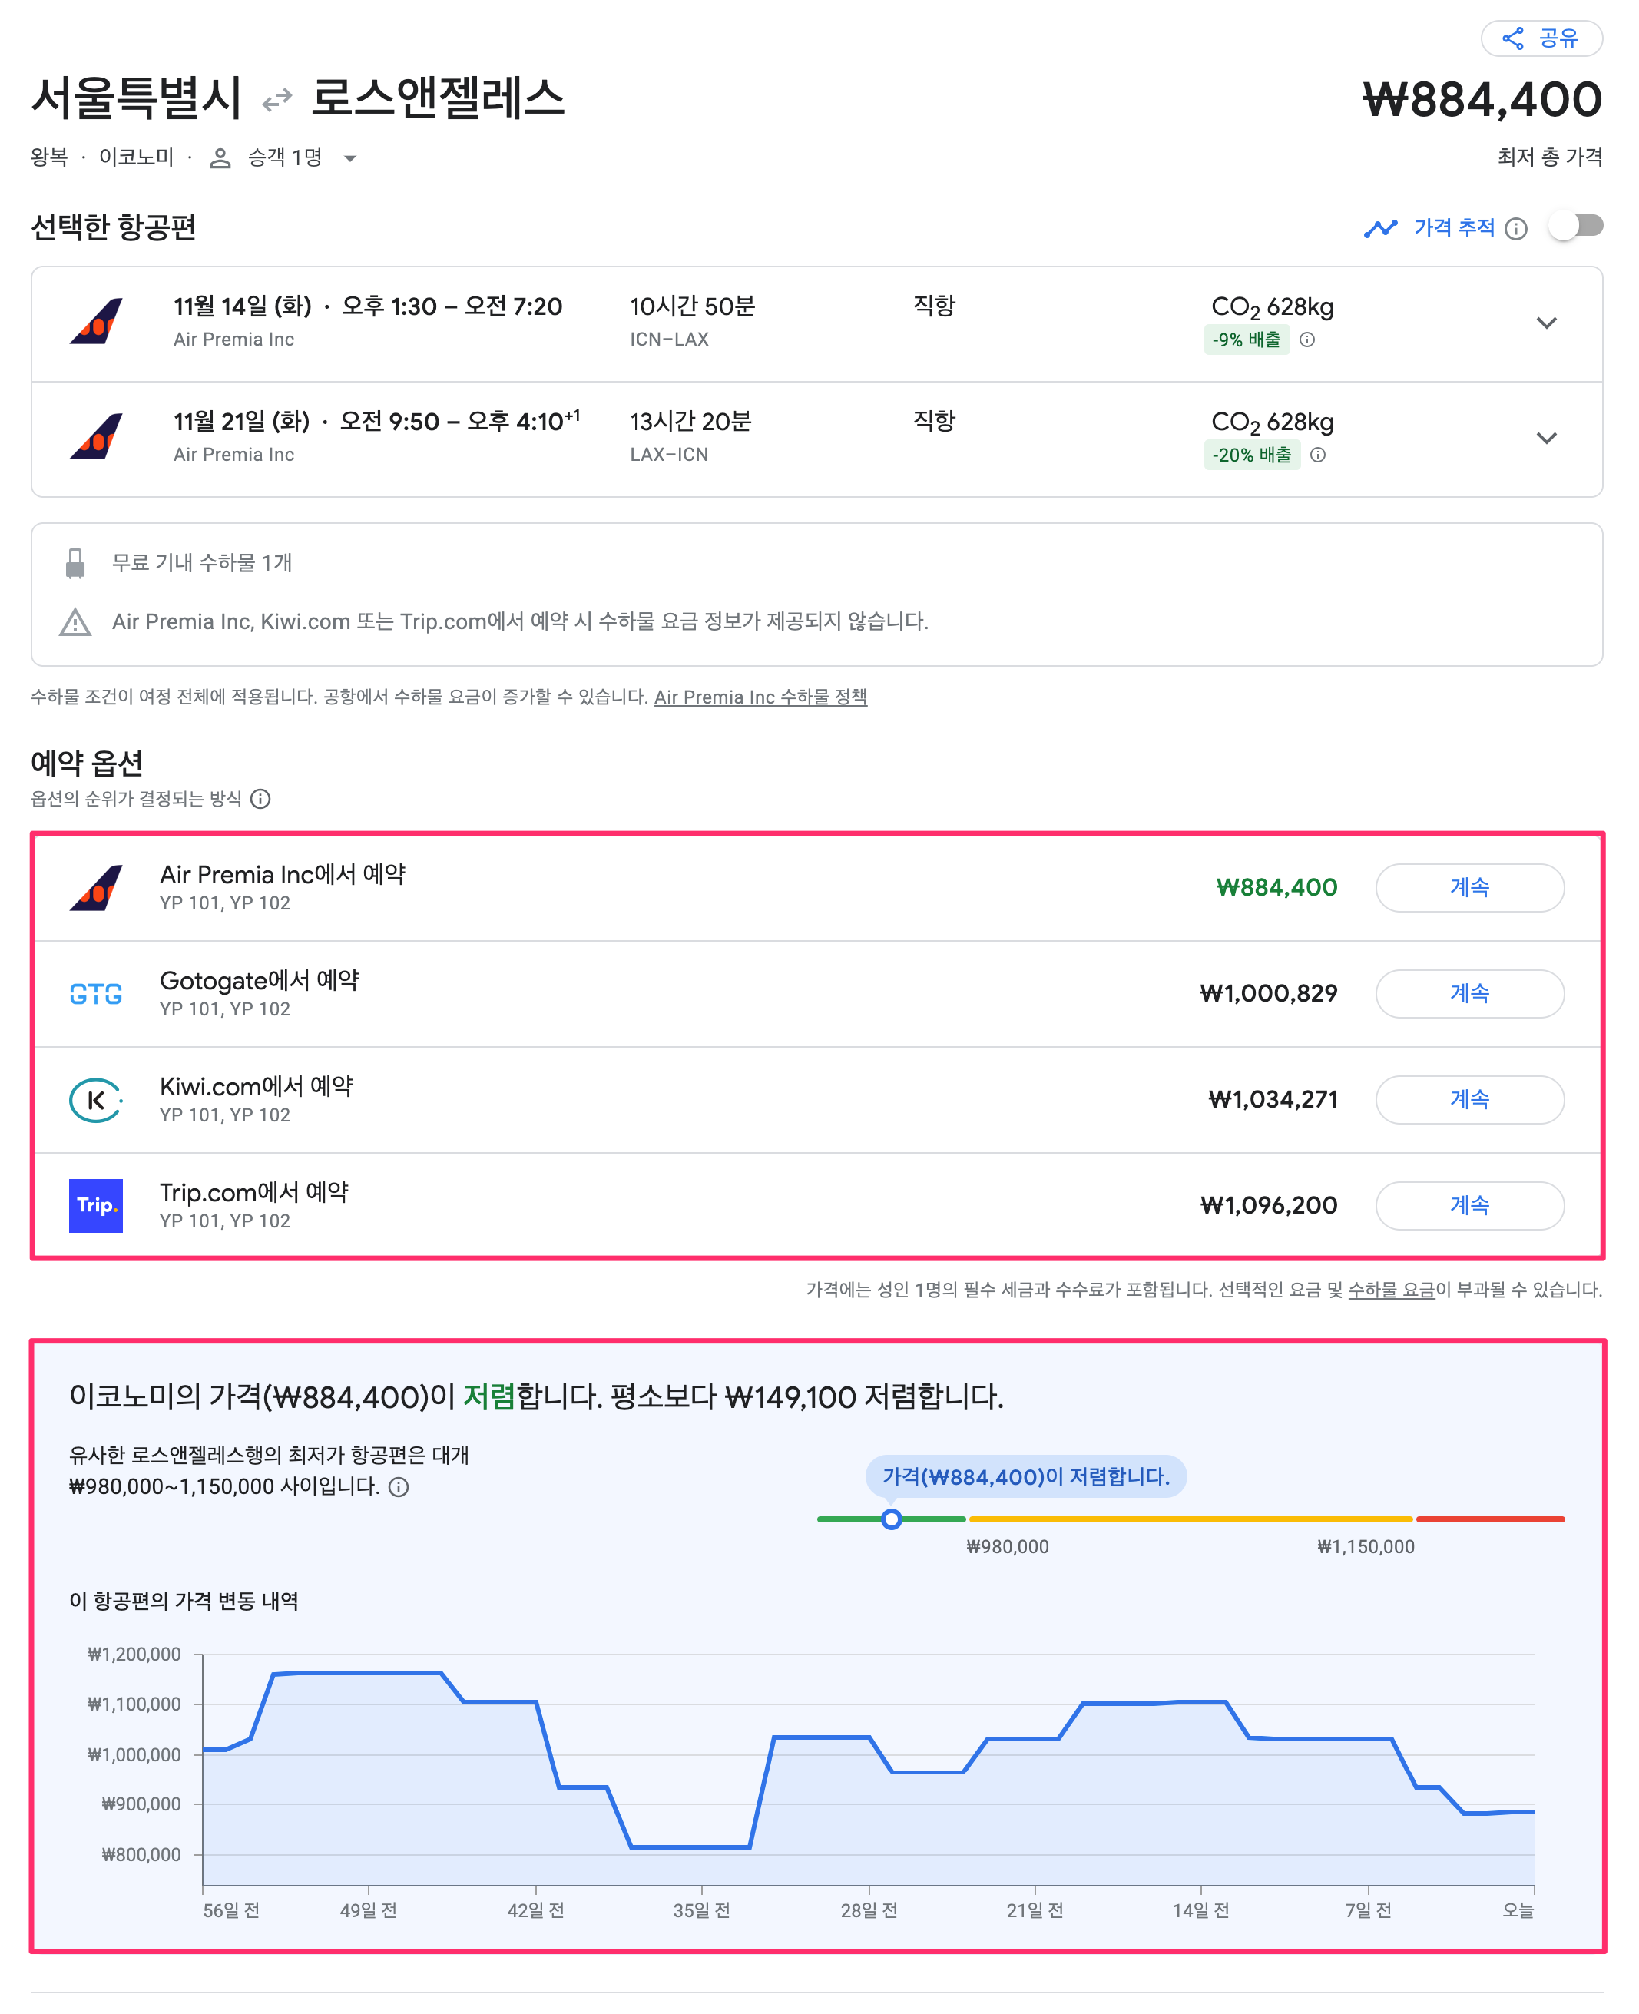
Task: Select the Air Premia airline logo in booking options
Action: (98, 889)
